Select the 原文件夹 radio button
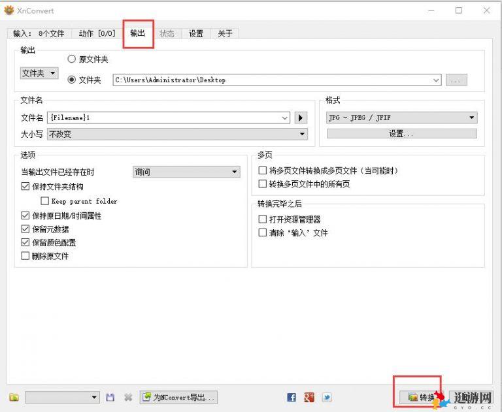502x412 pixels. click(x=72, y=59)
